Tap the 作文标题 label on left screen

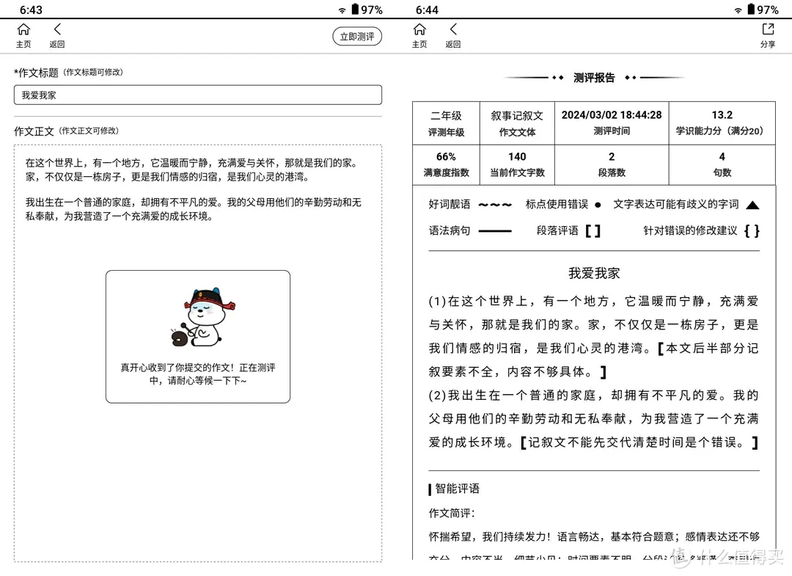coord(37,73)
